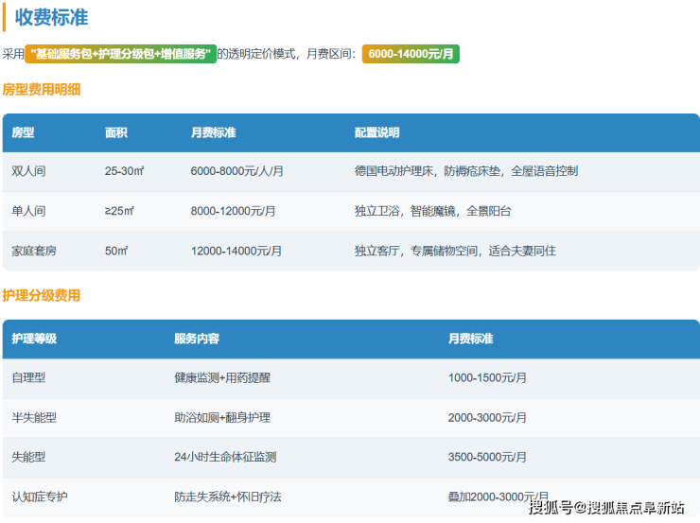Click the 单人间 room type cell
Viewport: 700px width, 523px height.
pos(28,211)
